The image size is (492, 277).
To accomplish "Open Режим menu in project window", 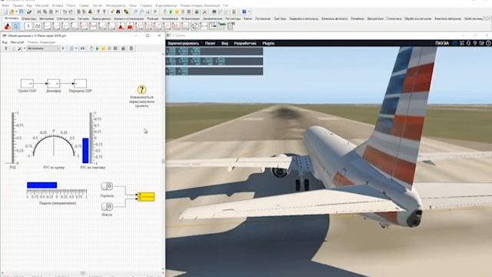I will click(32, 42).
